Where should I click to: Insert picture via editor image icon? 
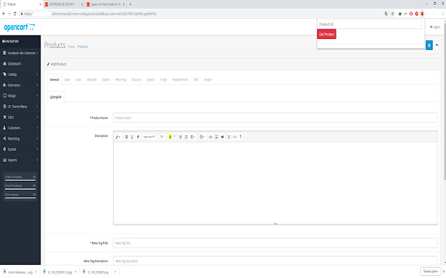point(217,137)
